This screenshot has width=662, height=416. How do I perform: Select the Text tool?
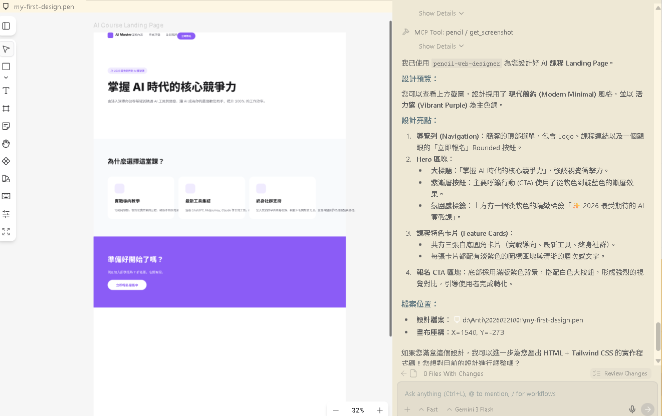7,91
